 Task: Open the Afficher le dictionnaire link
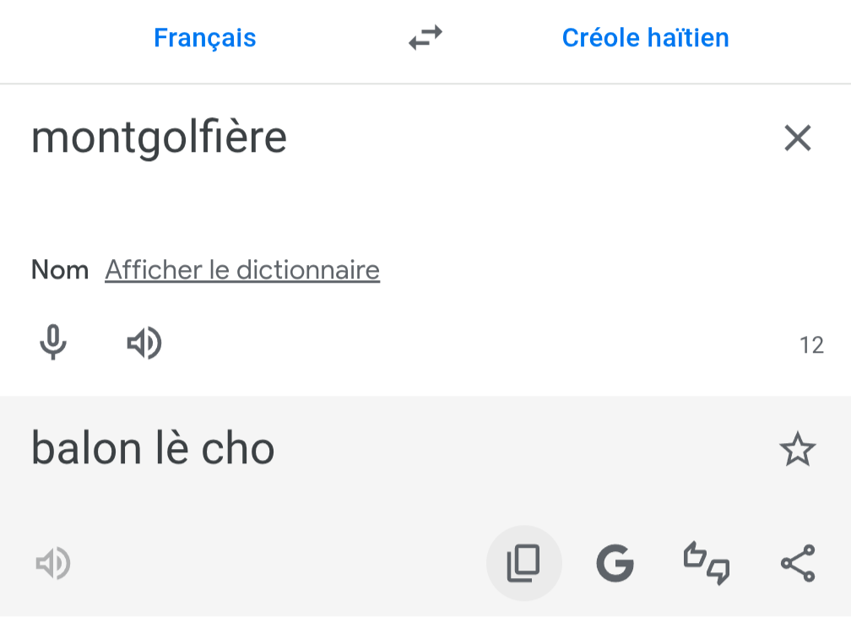click(242, 270)
